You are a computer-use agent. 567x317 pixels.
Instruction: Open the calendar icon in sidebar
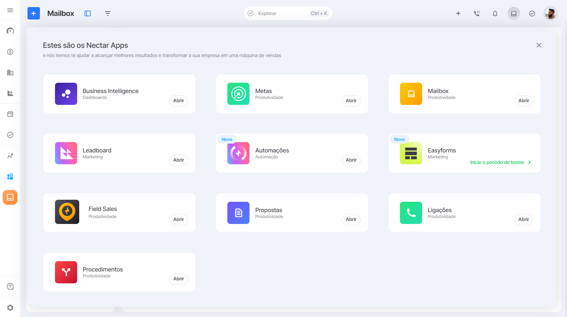[10, 114]
